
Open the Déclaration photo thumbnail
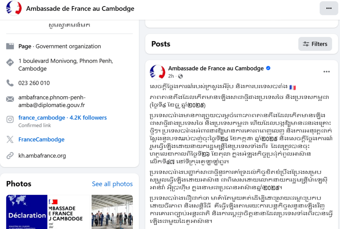point(27,212)
